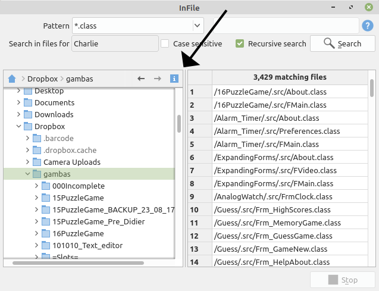Expand the 15PuzzleGame folder node
The width and height of the screenshot is (379, 291).
click(x=36, y=198)
